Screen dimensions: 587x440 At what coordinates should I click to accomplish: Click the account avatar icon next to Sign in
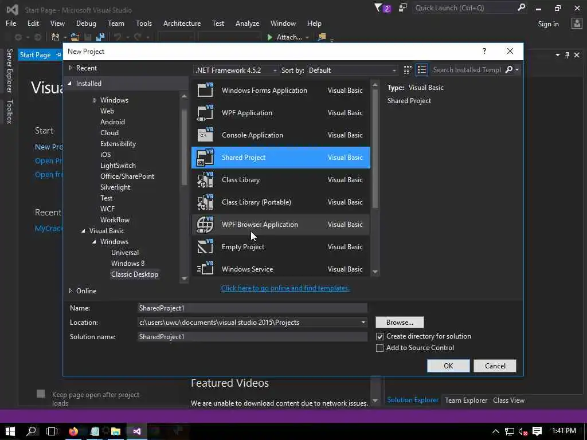577,23
